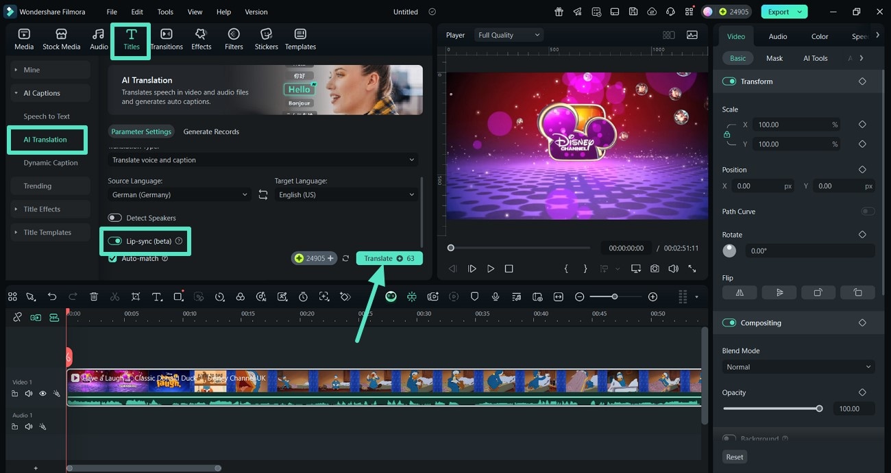This screenshot has height=473, width=891.
Task: Collapse the AI Captions category
Action: [x=49, y=93]
